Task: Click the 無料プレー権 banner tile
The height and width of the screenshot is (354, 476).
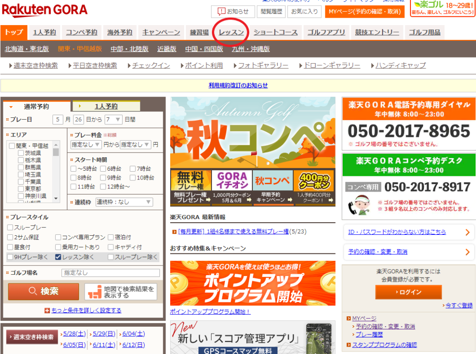Action: (x=191, y=187)
